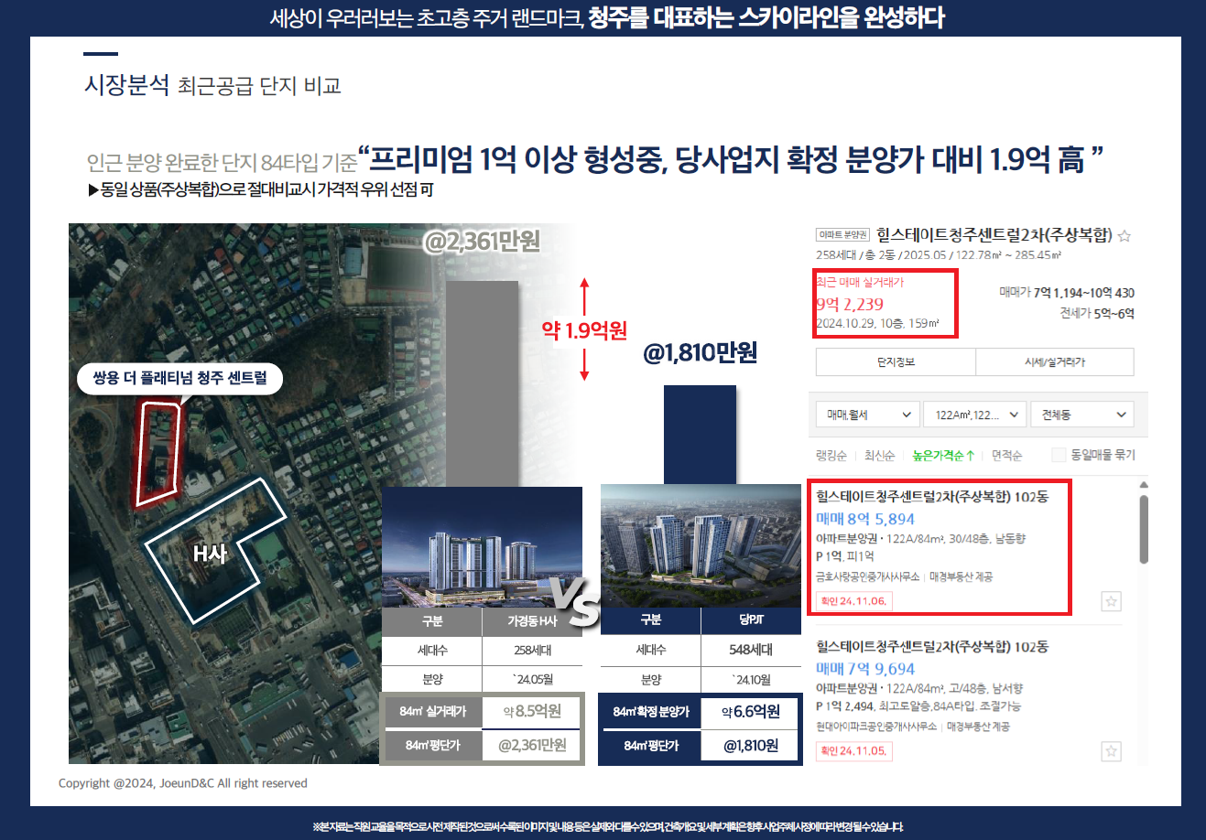
Task: Click the gray @2,361만원 bar in the chart
Action: click(x=482, y=382)
